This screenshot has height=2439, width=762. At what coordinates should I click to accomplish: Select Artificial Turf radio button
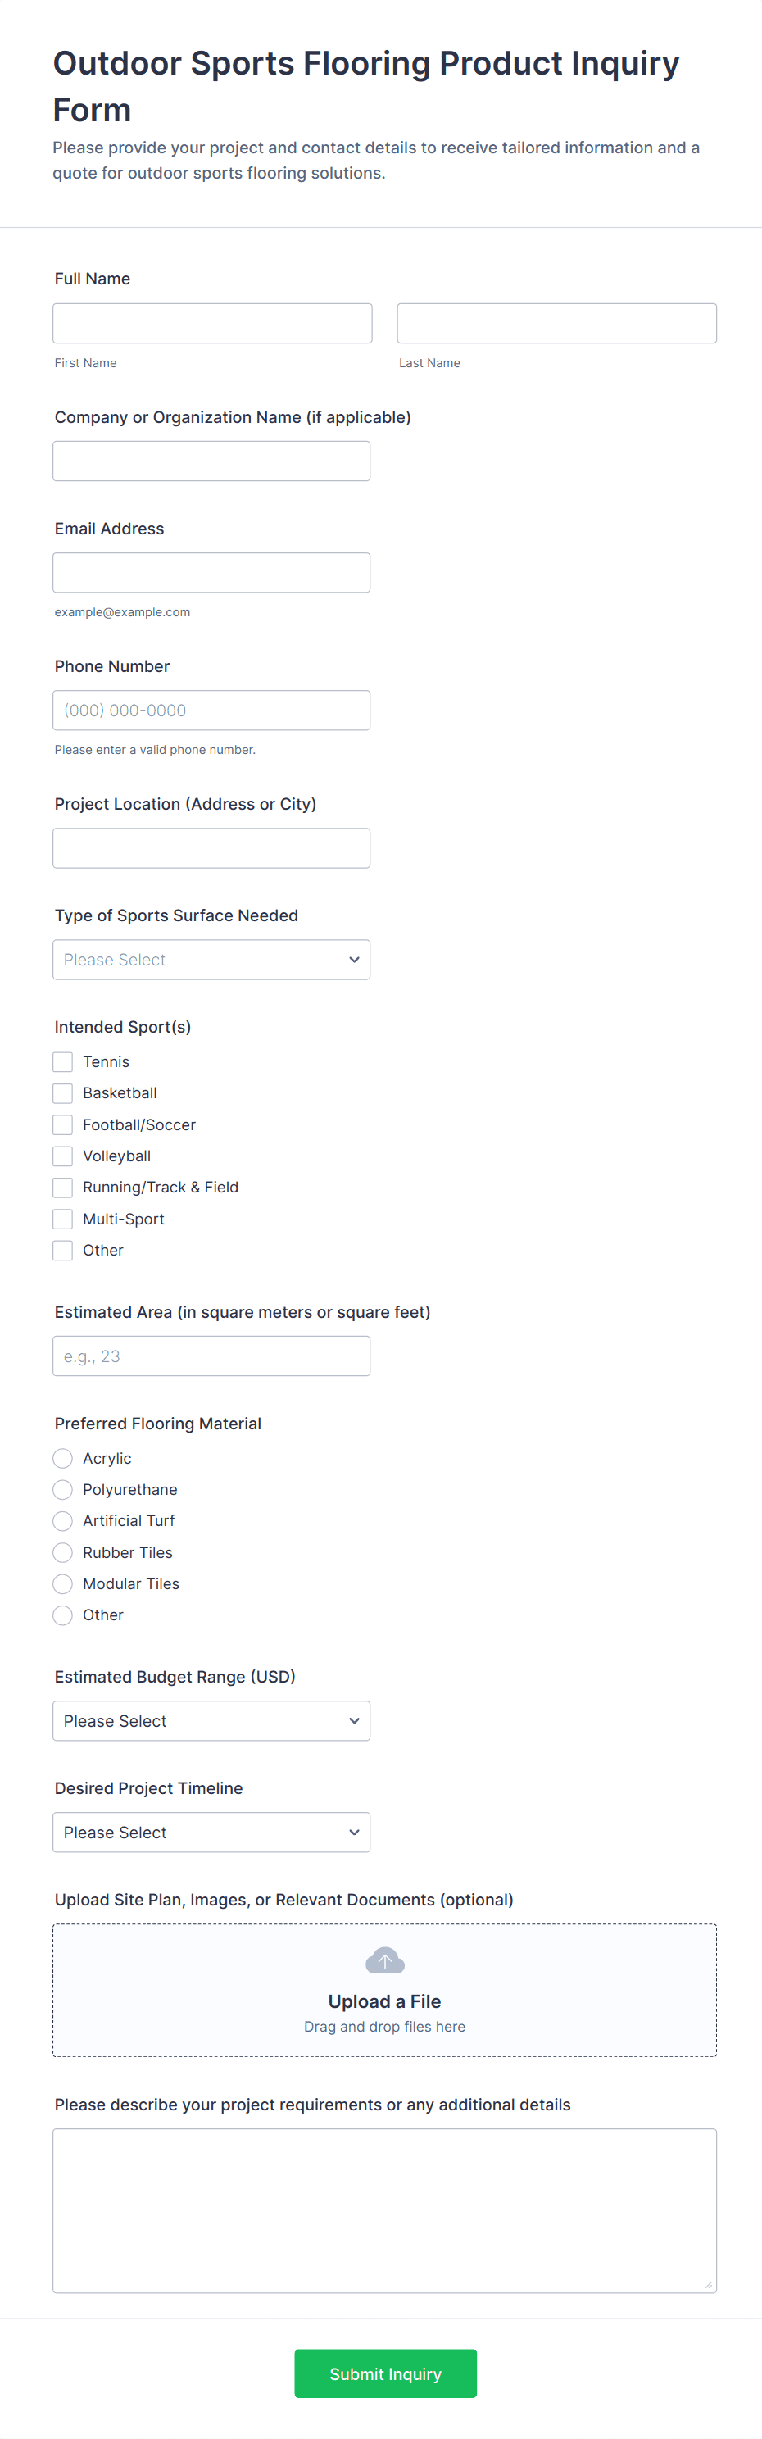(x=62, y=1520)
